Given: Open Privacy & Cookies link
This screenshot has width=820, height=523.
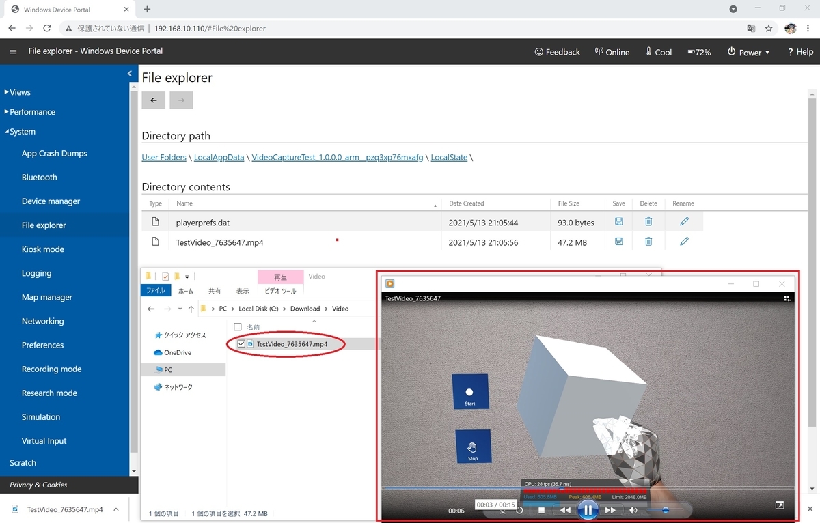Looking at the screenshot, I should [38, 485].
